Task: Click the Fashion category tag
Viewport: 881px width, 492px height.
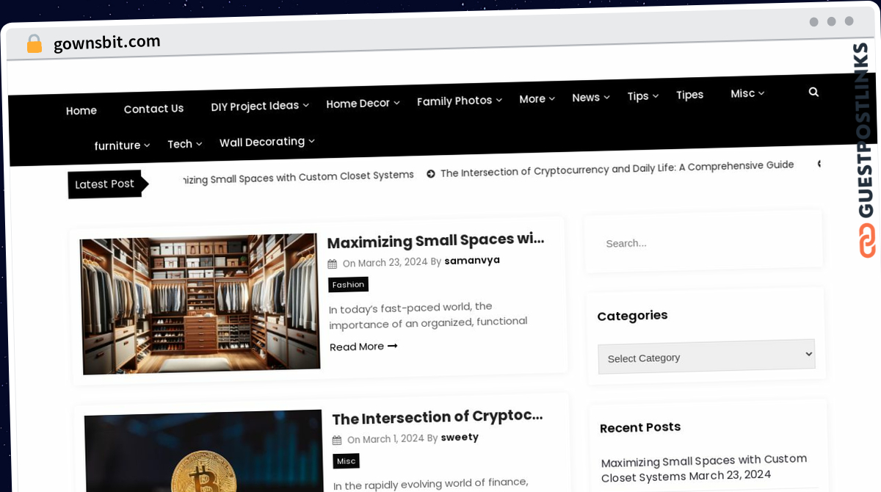Action: tap(348, 284)
